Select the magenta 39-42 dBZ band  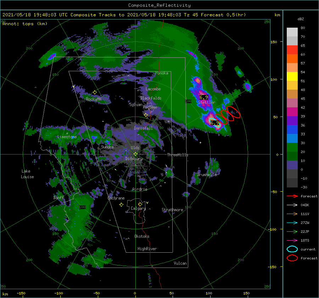[x=292, y=112]
